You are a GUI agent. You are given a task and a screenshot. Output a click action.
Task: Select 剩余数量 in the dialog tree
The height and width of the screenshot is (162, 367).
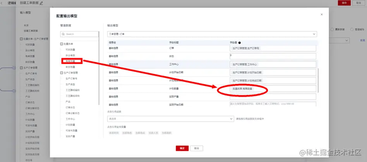[x=70, y=67]
